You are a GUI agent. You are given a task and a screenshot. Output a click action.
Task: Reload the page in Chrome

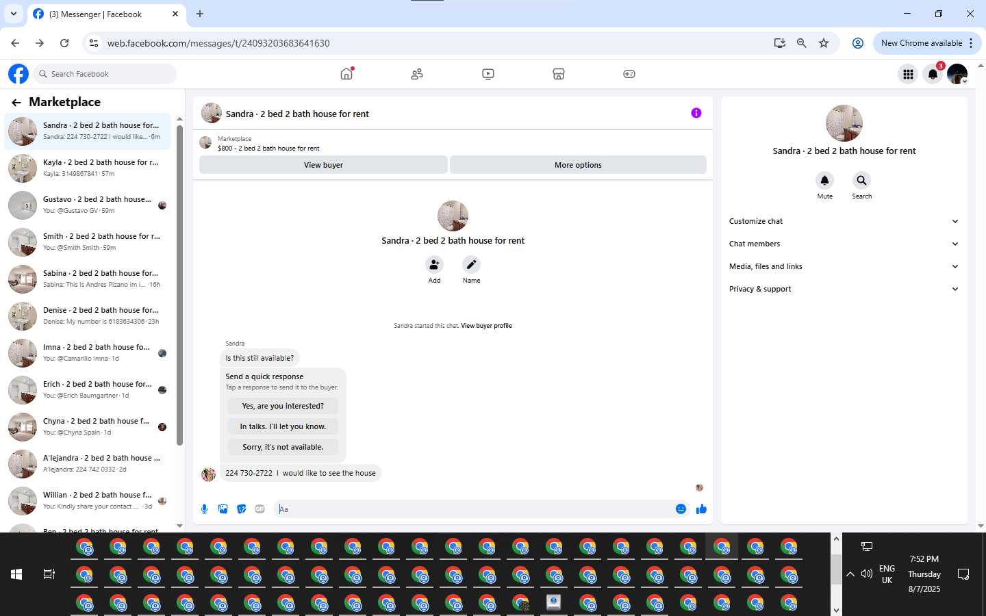64,43
